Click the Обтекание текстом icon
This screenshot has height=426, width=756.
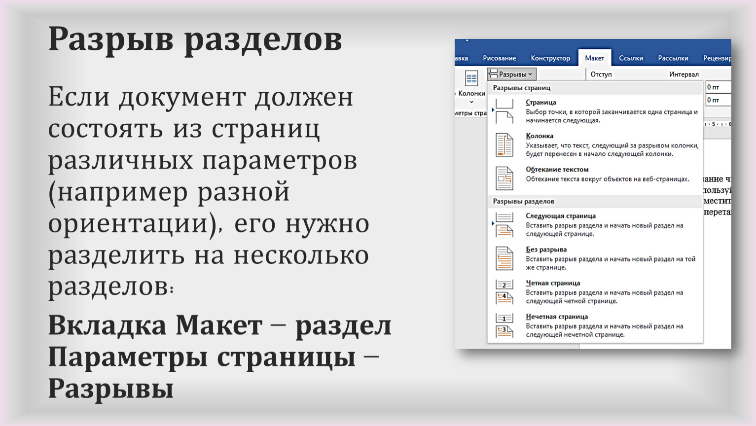tap(504, 178)
